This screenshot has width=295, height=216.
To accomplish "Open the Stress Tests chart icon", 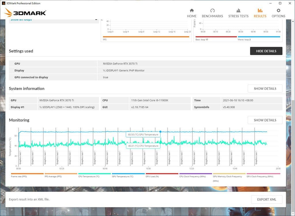I will pos(238,10).
